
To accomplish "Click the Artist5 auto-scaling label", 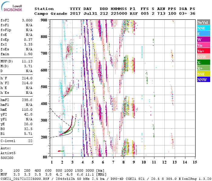I will [8, 153].
